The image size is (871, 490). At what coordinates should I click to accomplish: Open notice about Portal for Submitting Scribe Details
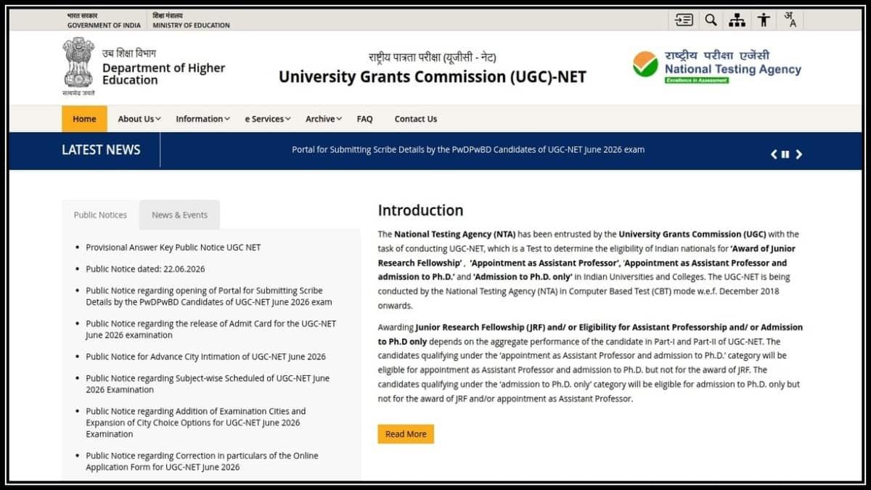209,296
